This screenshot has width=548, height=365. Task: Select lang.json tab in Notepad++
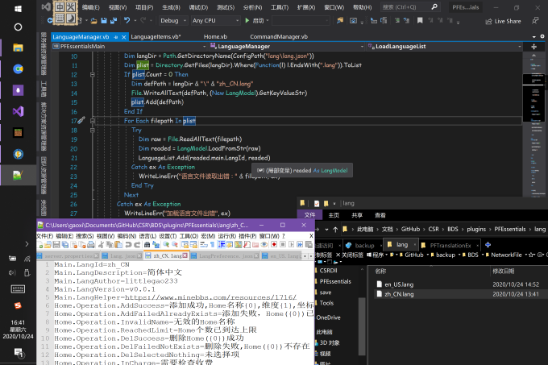pyautogui.click(x=122, y=256)
